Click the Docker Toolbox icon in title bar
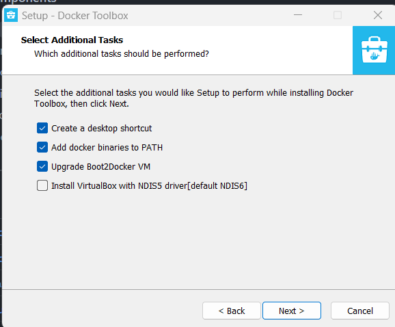Screen dimensions: 395x327 tap(11, 15)
